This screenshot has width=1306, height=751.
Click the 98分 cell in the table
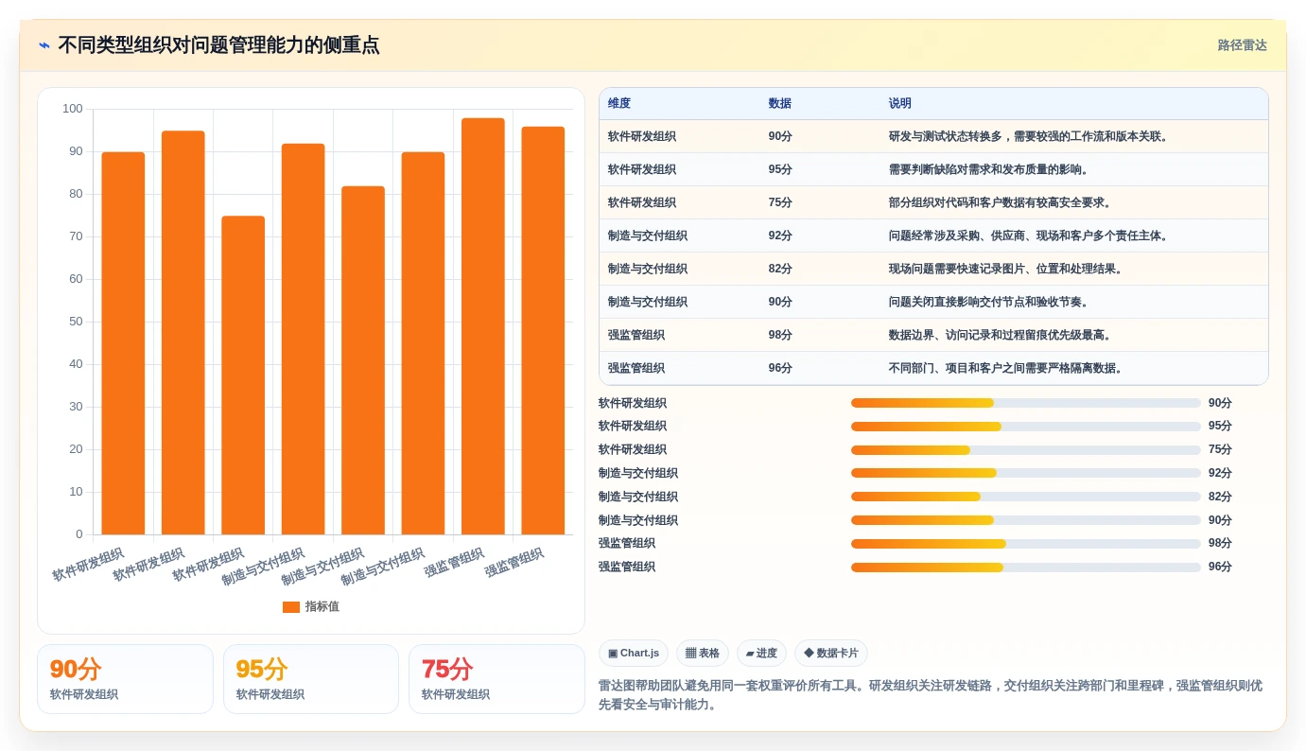point(780,335)
